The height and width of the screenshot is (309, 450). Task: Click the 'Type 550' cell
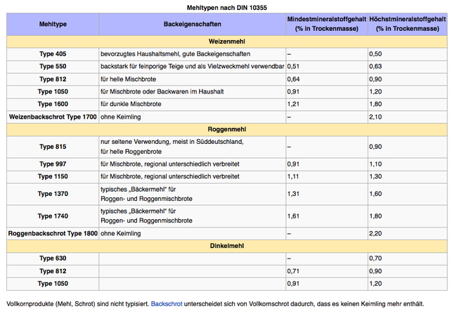coord(53,67)
